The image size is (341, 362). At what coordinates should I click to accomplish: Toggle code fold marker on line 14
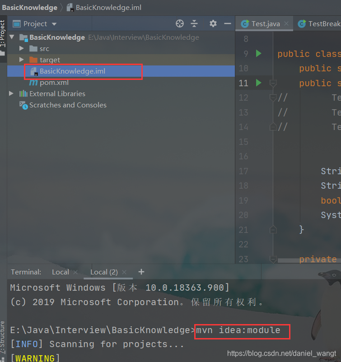coord(273,126)
